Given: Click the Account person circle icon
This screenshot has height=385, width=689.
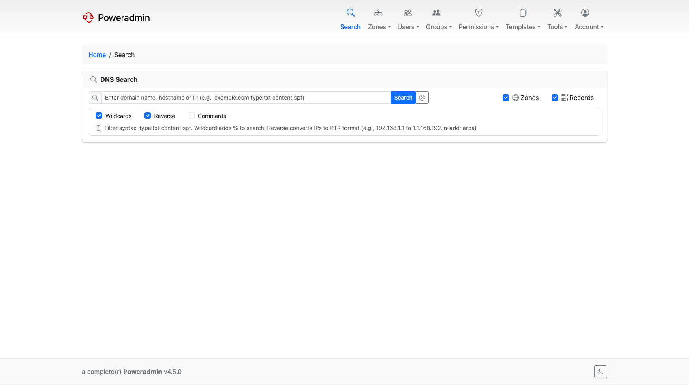Looking at the screenshot, I should 585,13.
